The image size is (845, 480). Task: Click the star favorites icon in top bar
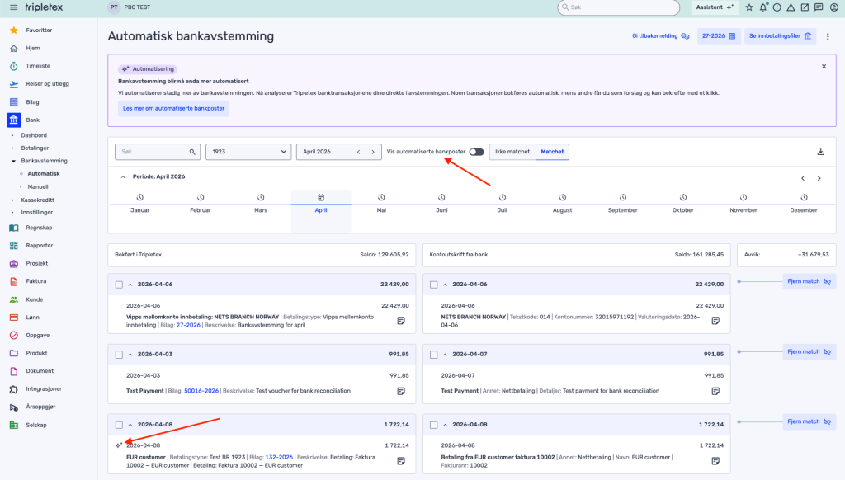748,7
